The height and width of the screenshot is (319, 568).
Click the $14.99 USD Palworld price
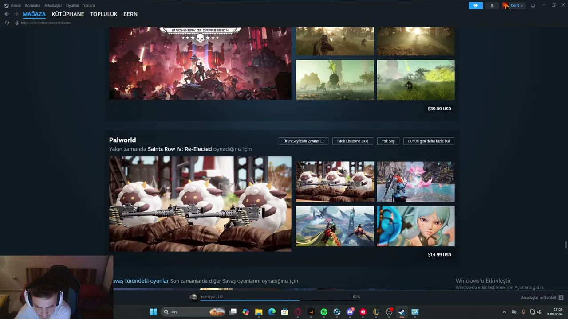pos(439,254)
